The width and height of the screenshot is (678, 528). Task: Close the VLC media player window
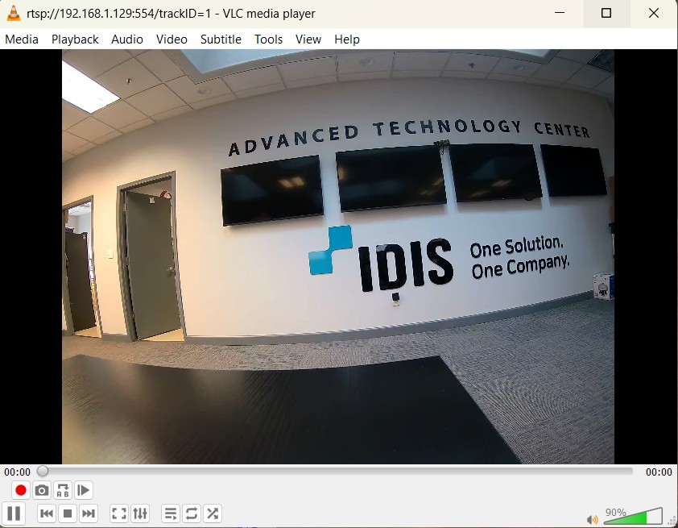click(654, 13)
